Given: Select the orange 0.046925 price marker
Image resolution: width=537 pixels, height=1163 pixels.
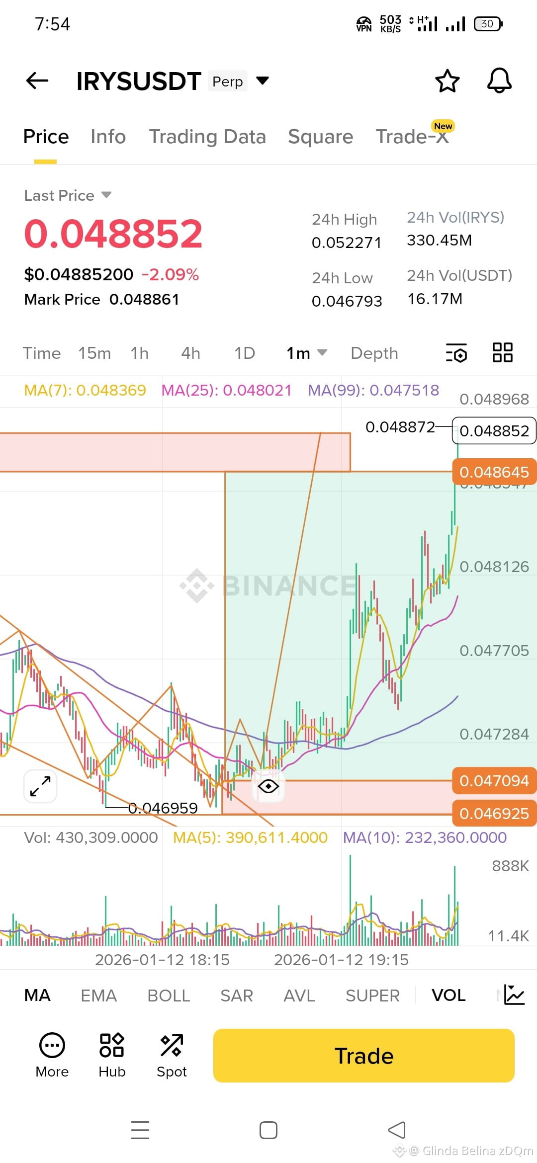Looking at the screenshot, I should coord(494,814).
